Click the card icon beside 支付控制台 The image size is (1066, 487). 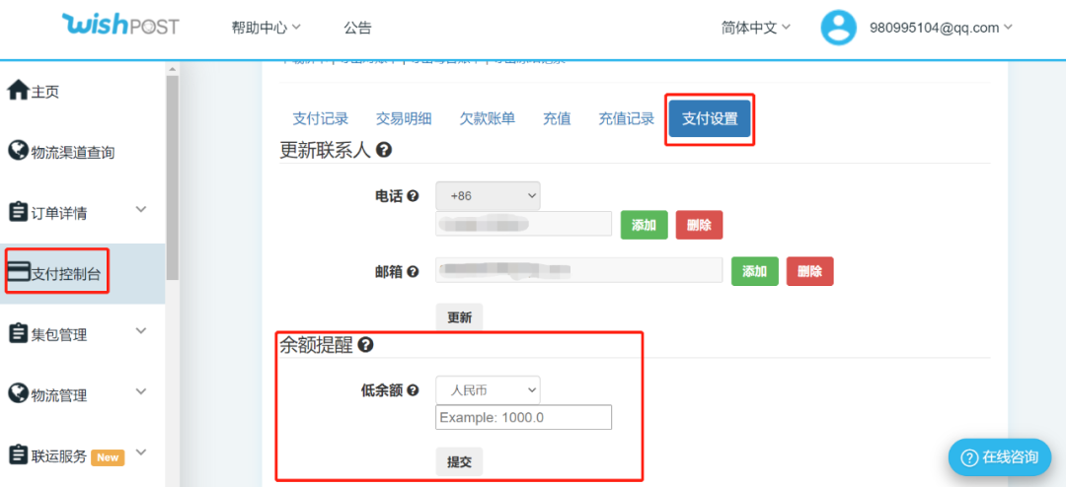19,272
